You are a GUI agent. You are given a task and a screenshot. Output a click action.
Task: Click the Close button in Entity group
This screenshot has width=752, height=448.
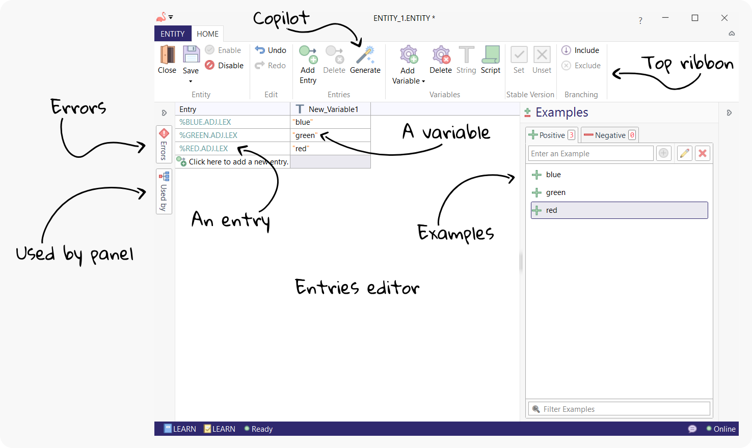pos(167,54)
